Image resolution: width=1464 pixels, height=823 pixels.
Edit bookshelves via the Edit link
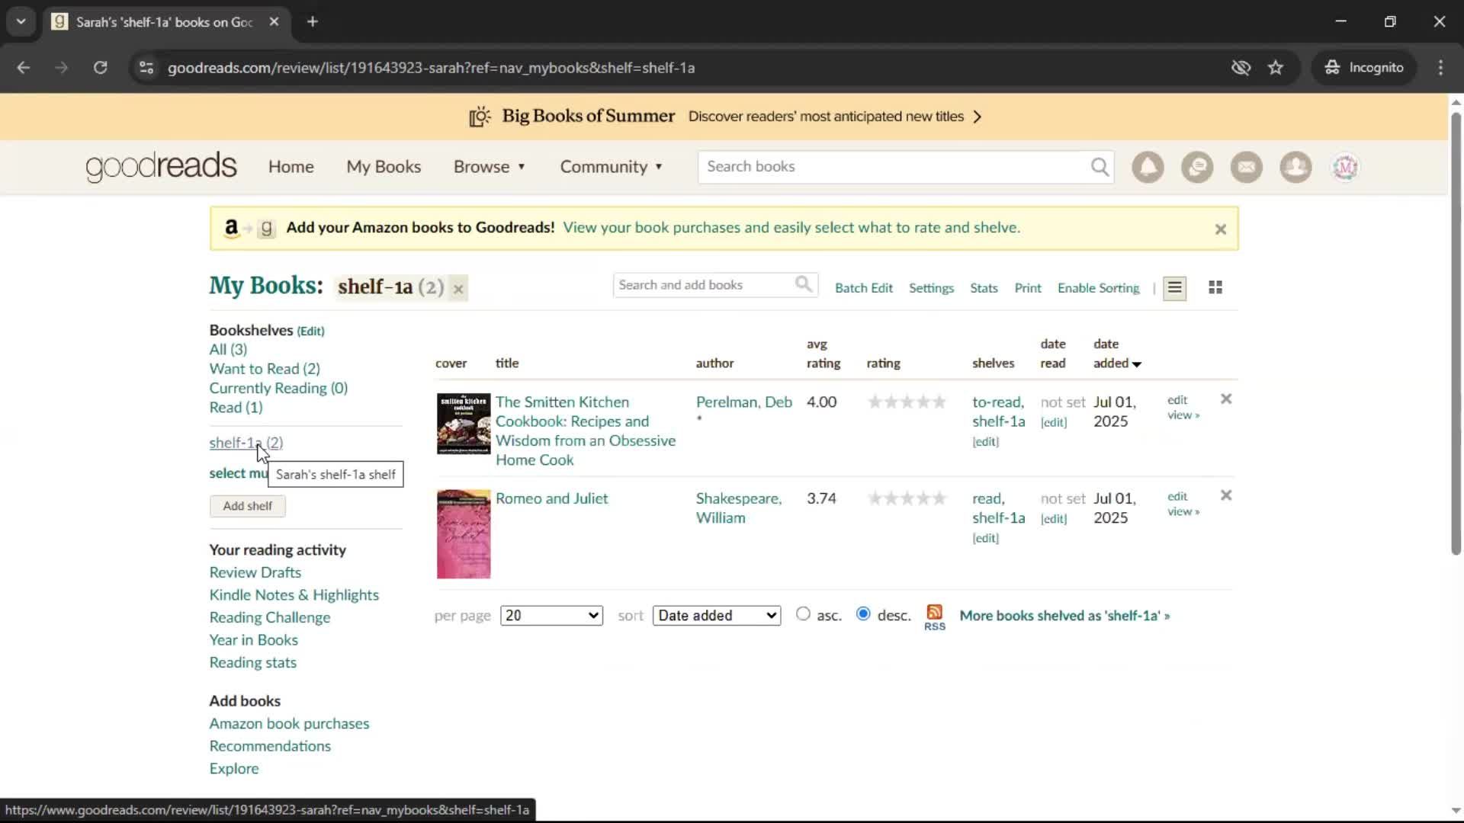tap(310, 331)
